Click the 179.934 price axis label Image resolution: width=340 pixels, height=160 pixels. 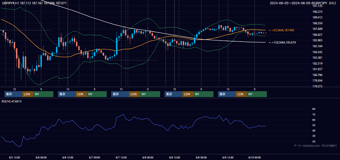pyautogui.click(x=317, y=81)
